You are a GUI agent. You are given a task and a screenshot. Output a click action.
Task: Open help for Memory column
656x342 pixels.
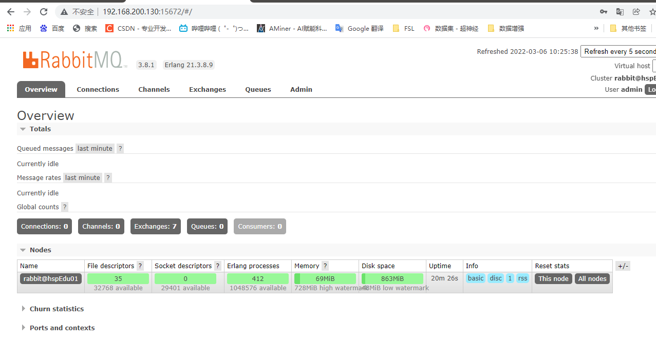coord(325,266)
